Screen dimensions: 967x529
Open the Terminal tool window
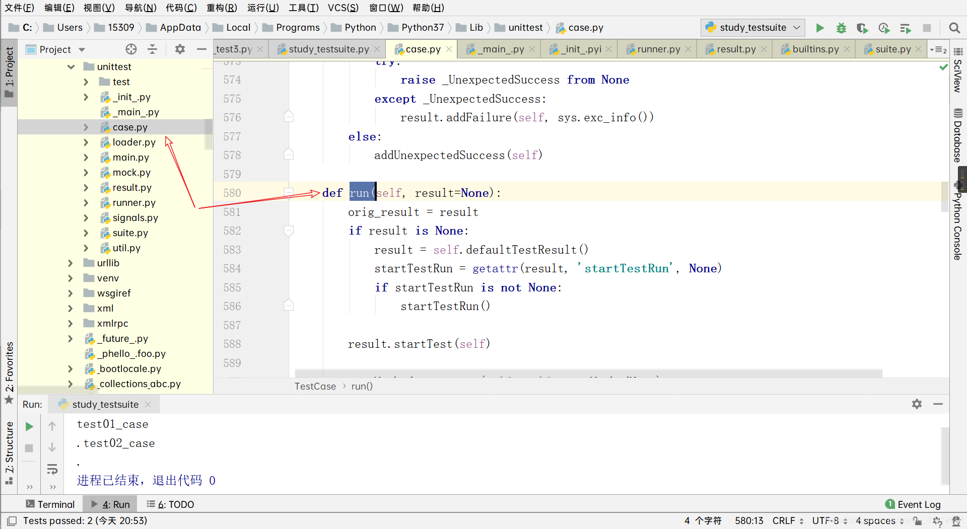[x=50, y=504]
